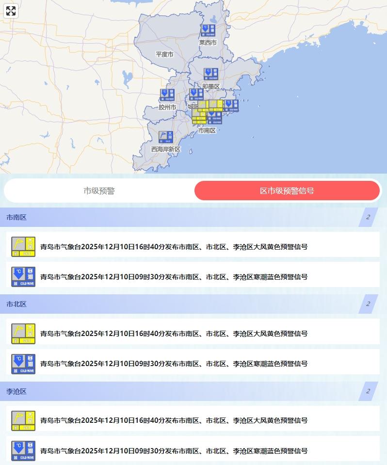Click count badge 2 beside 市南区

coord(368,217)
